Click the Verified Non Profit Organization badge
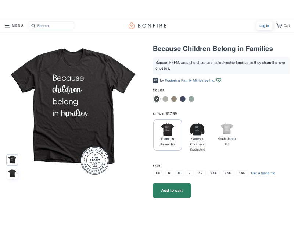Screen dimensions: 294x232 pos(95,160)
